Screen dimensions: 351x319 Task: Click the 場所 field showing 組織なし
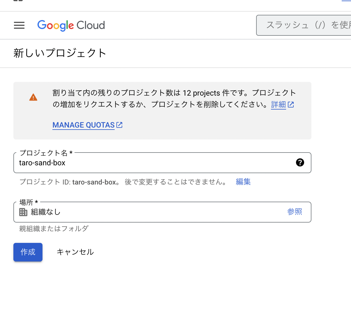(151, 212)
